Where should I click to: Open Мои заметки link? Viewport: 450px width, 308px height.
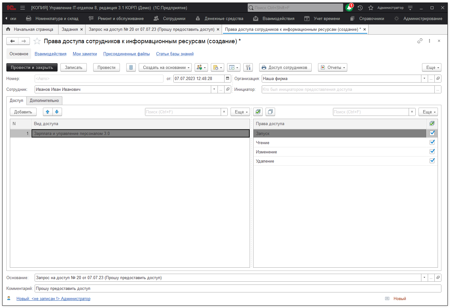pos(85,54)
